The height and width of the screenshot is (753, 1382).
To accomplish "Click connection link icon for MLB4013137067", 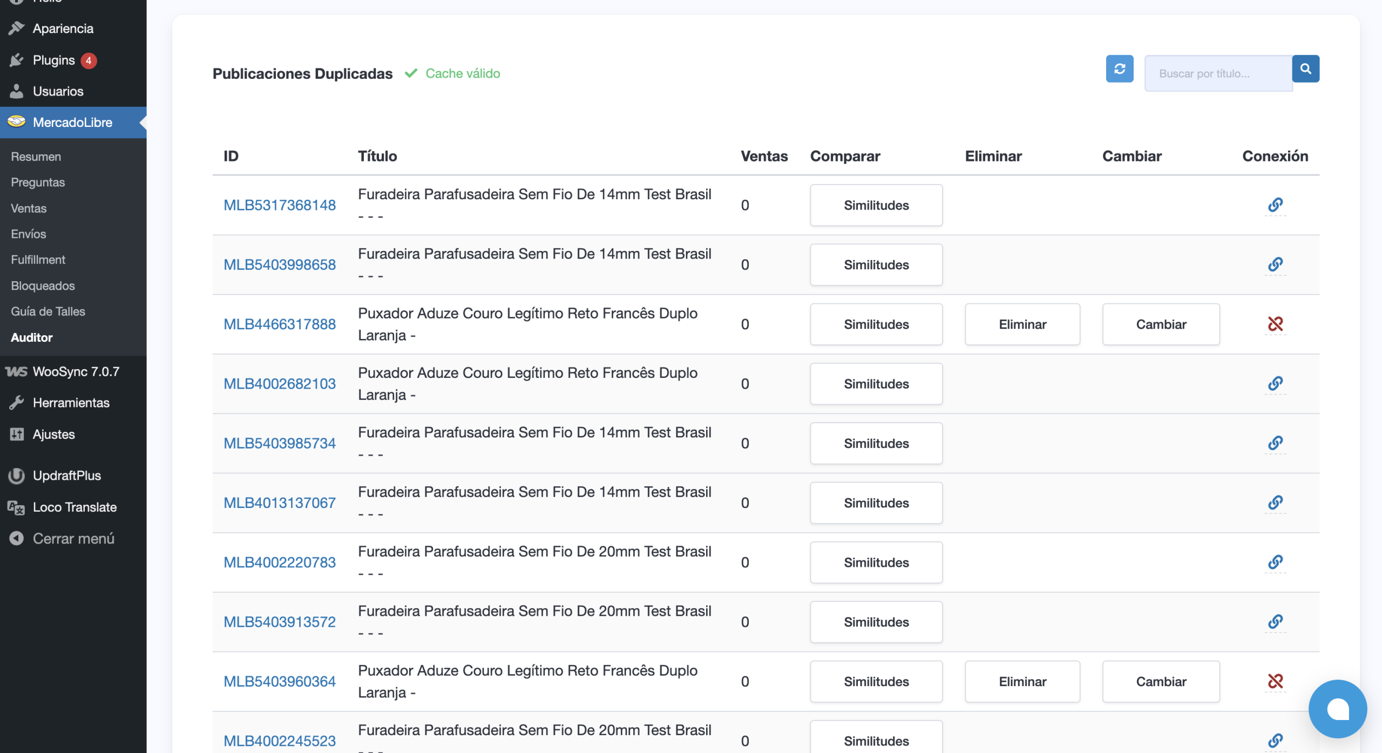I will [1275, 503].
